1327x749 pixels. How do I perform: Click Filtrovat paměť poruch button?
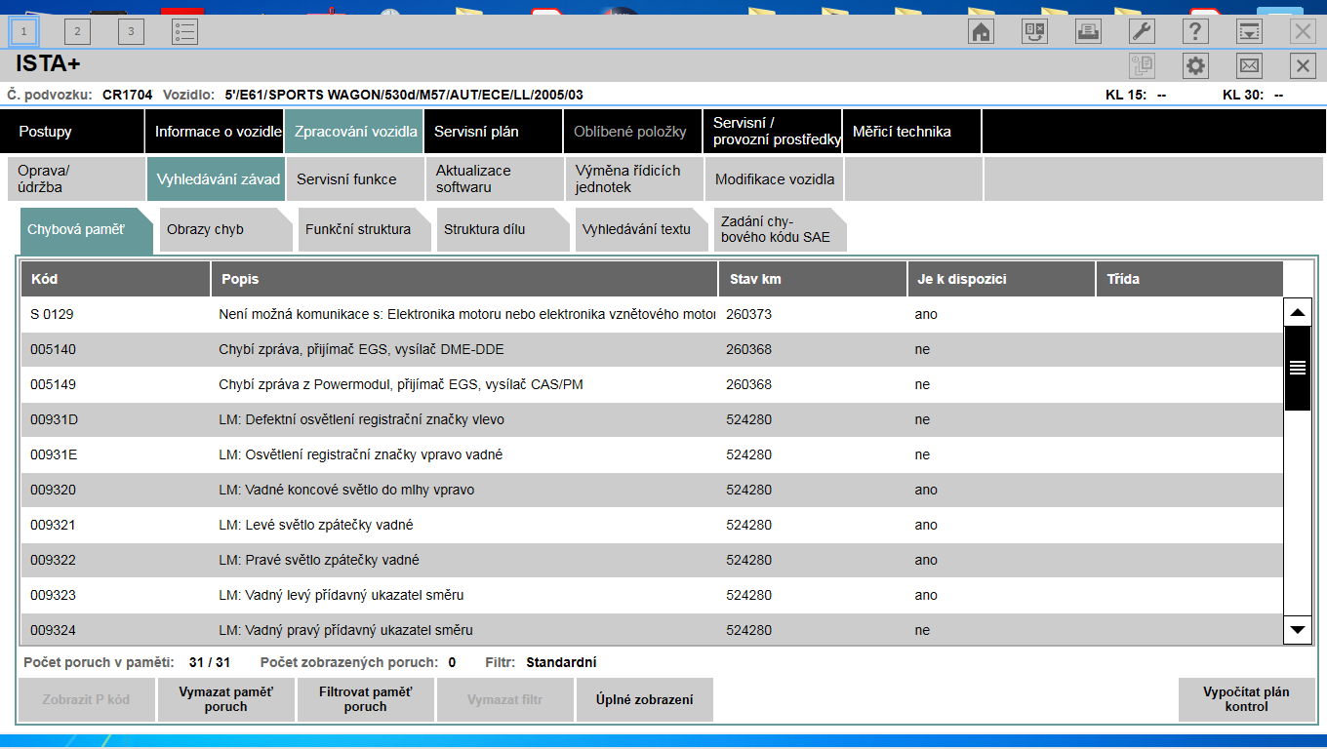click(366, 700)
